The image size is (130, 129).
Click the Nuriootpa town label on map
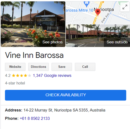104,10
